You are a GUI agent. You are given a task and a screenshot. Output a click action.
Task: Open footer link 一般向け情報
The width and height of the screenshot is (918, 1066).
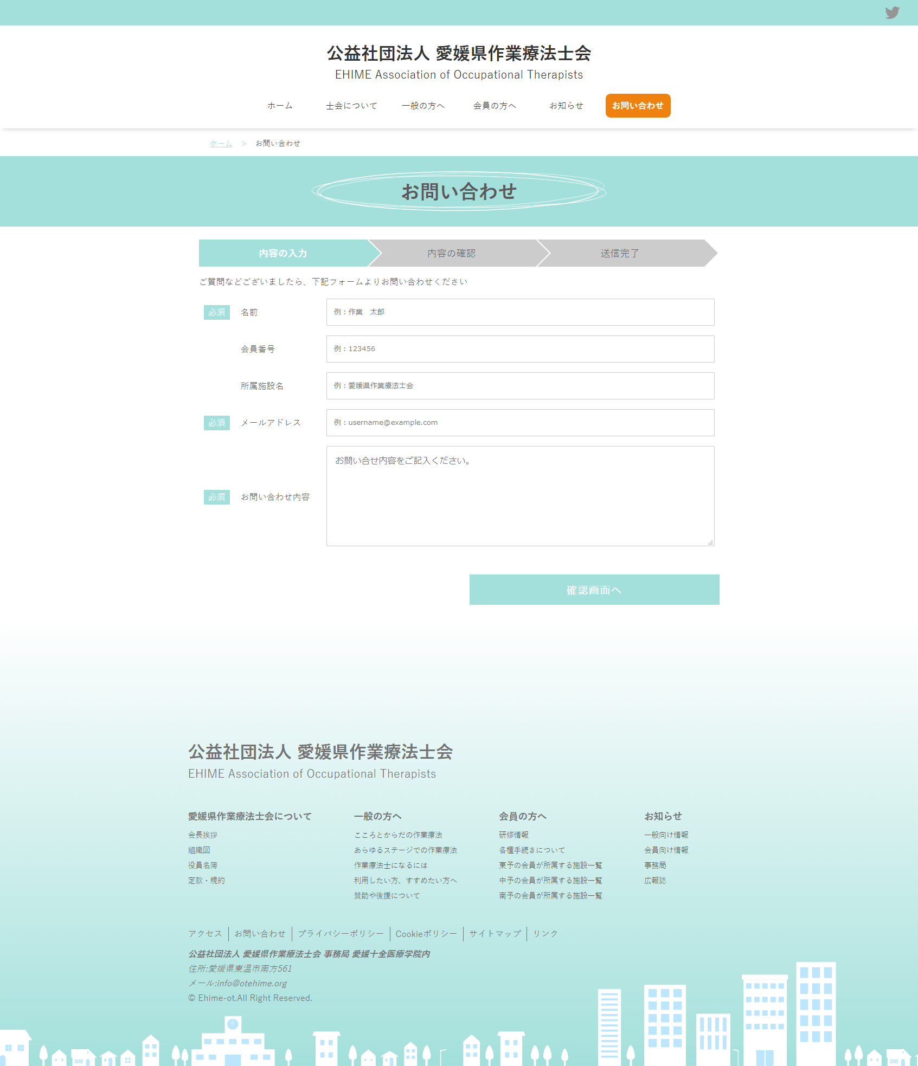tap(666, 835)
